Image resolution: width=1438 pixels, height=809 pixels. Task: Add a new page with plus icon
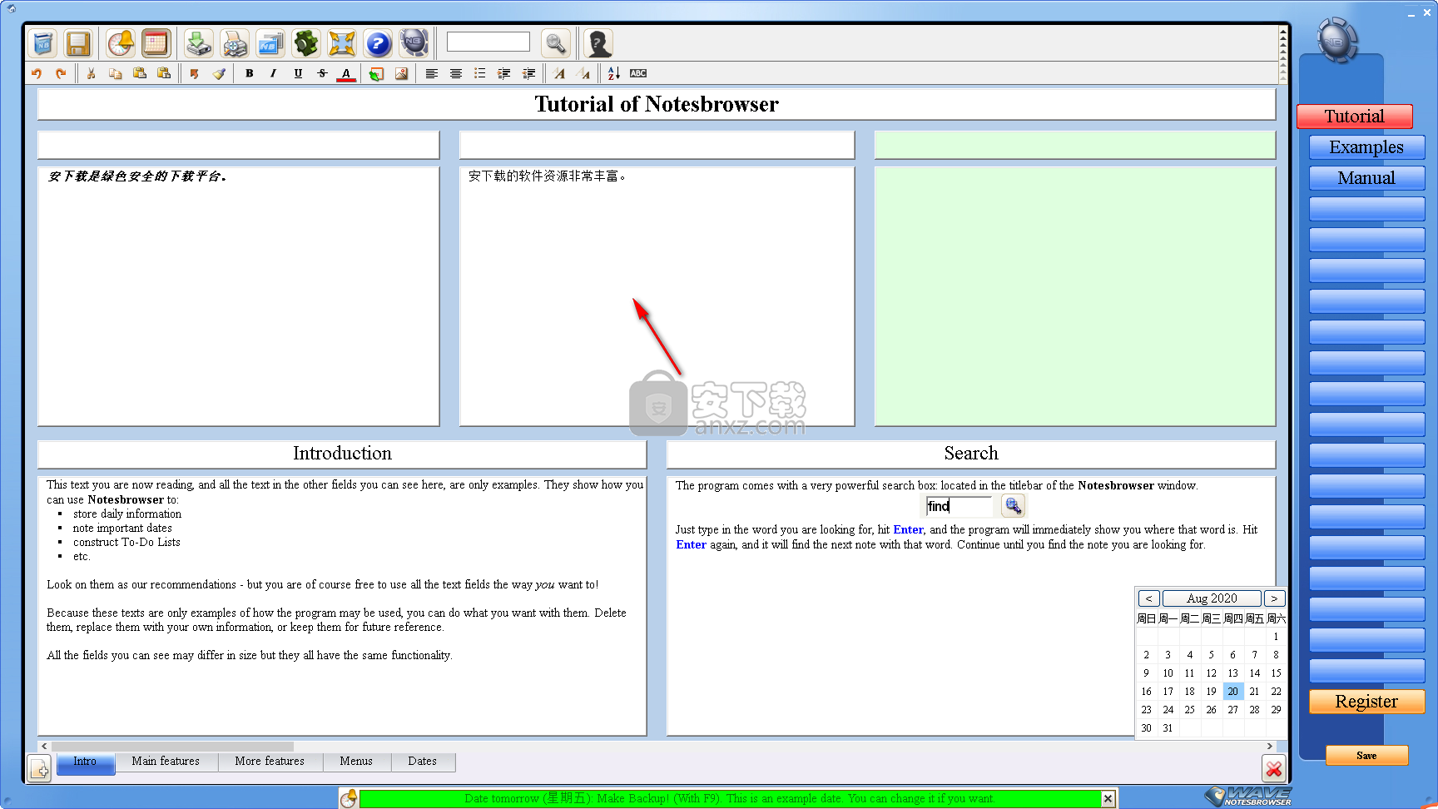tap(39, 769)
